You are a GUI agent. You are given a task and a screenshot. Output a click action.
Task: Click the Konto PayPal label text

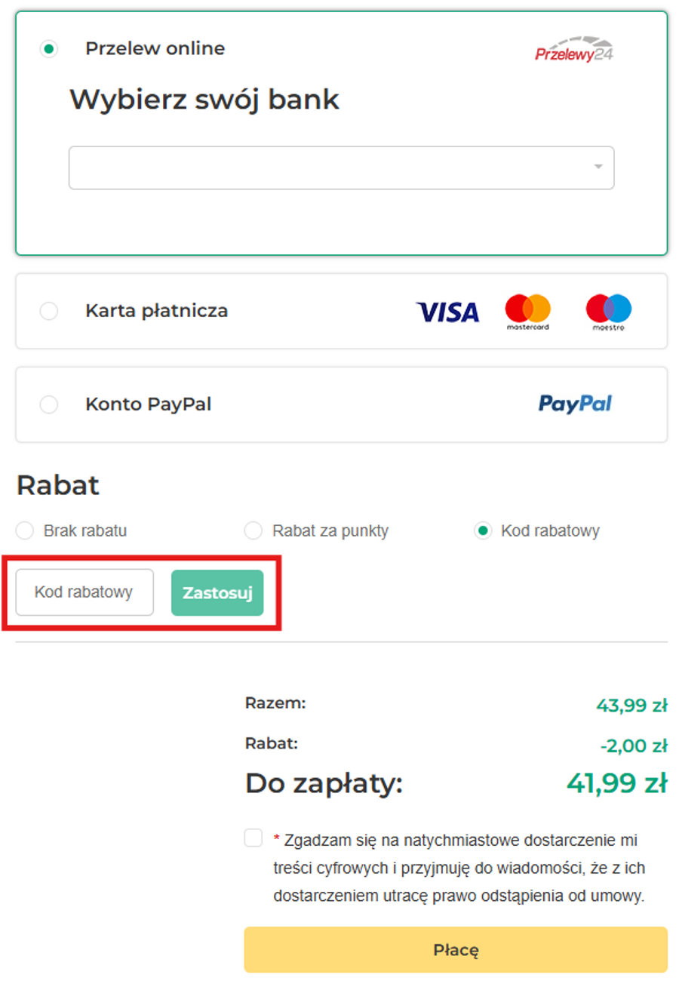(x=148, y=404)
